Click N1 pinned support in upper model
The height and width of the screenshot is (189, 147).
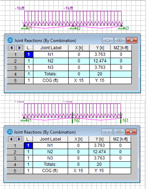(x=24, y=28)
